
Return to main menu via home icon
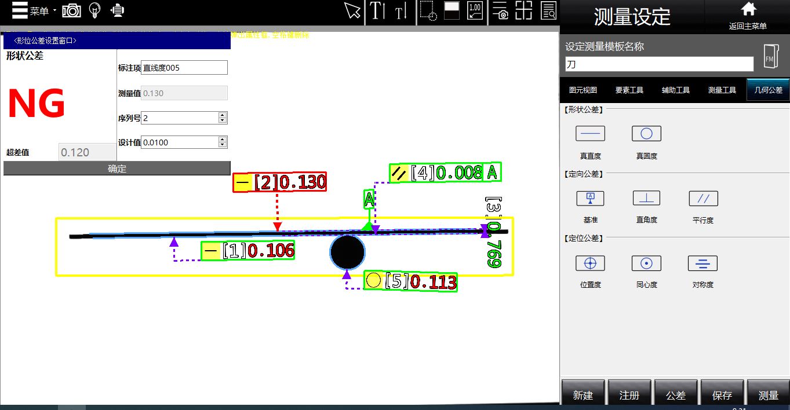748,15
